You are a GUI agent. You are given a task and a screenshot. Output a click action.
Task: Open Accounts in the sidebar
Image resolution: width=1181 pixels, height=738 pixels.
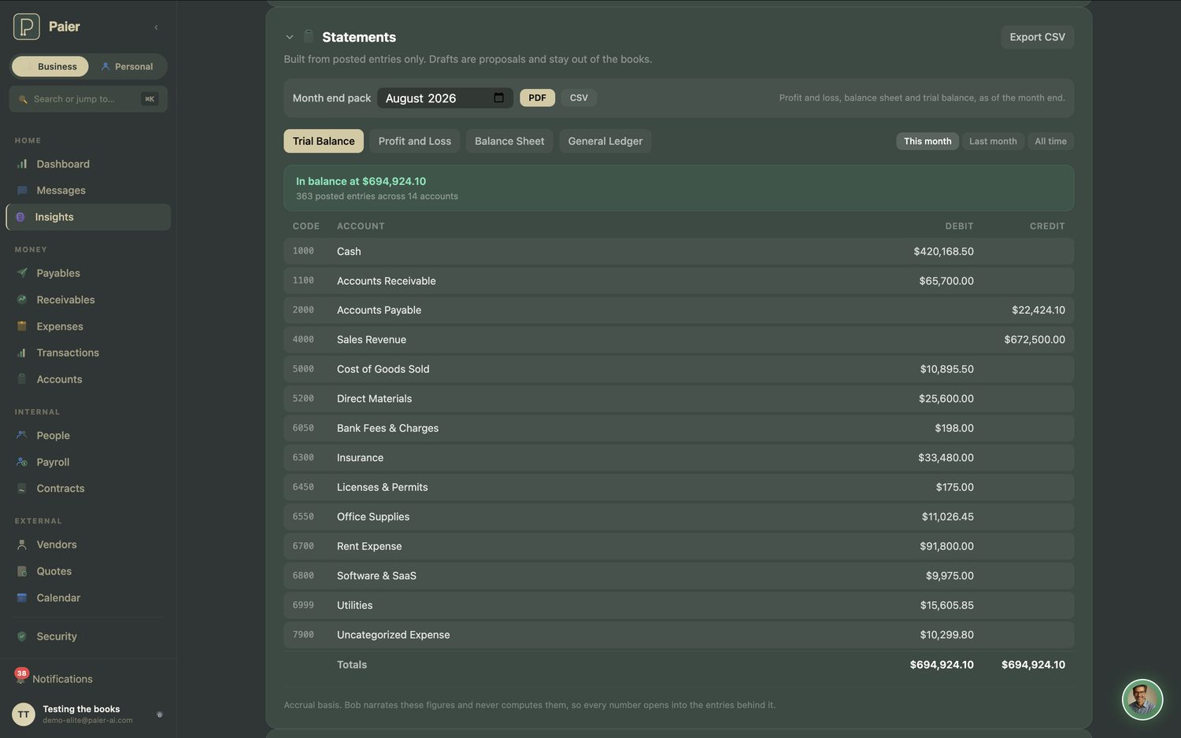click(88, 379)
